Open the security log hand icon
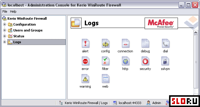The image size is (200, 107). point(145,61)
